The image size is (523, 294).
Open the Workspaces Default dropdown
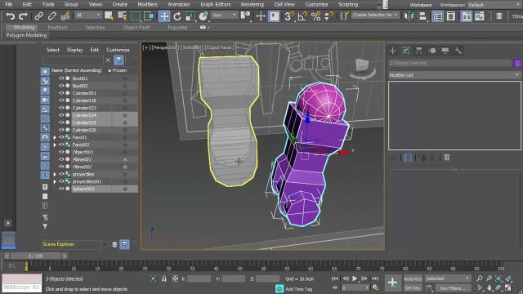click(x=494, y=5)
